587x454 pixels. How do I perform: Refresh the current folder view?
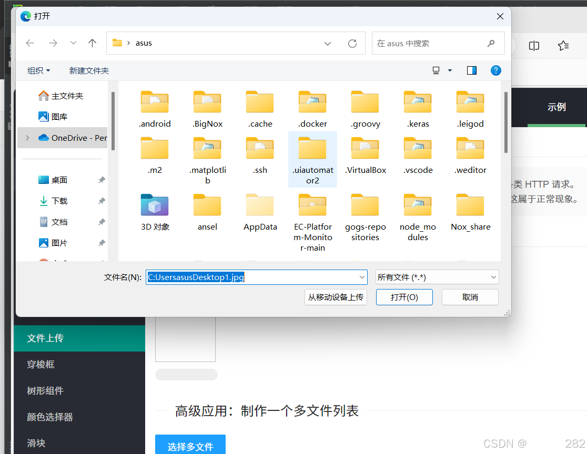point(352,43)
